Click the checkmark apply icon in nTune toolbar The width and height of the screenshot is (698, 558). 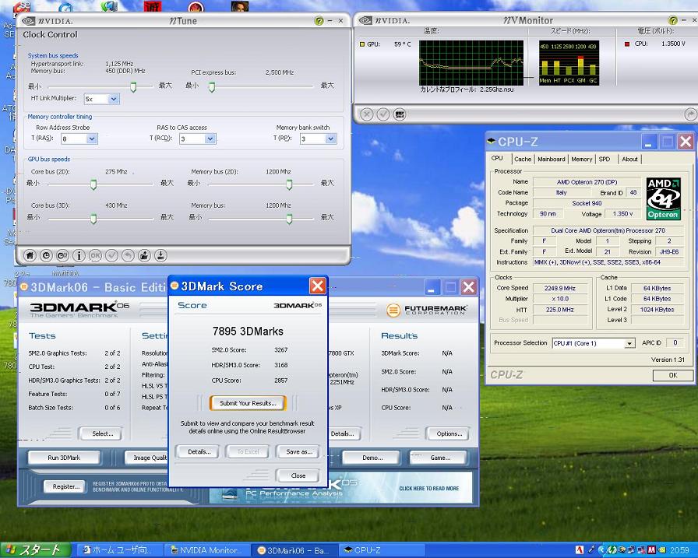tap(111, 255)
